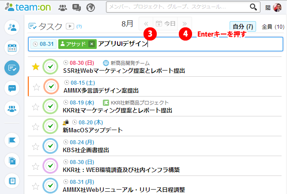Open the contacts sidebar icon
Image resolution: width=287 pixels, height=194 pixels.
click(x=12, y=27)
